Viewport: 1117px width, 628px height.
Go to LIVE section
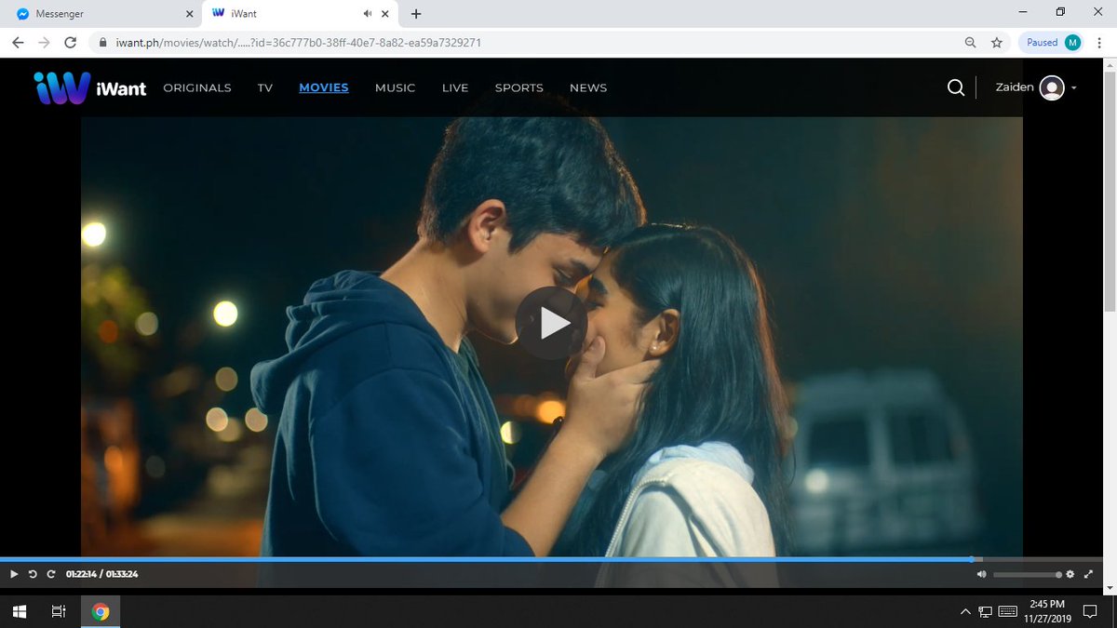click(x=455, y=87)
